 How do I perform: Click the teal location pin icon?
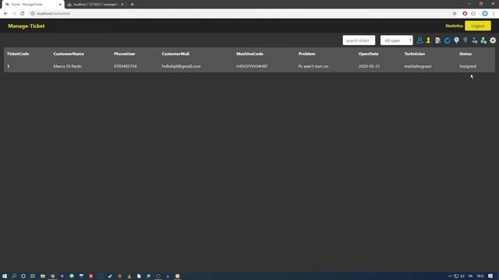click(x=456, y=40)
